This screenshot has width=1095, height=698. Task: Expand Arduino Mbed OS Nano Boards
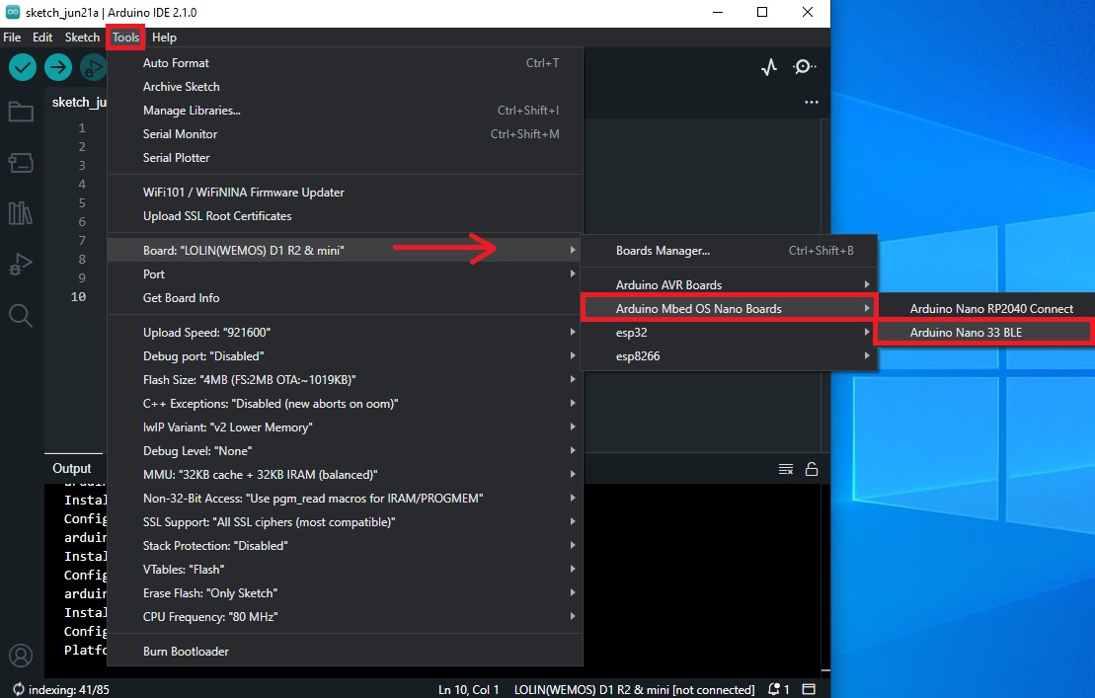[729, 308]
